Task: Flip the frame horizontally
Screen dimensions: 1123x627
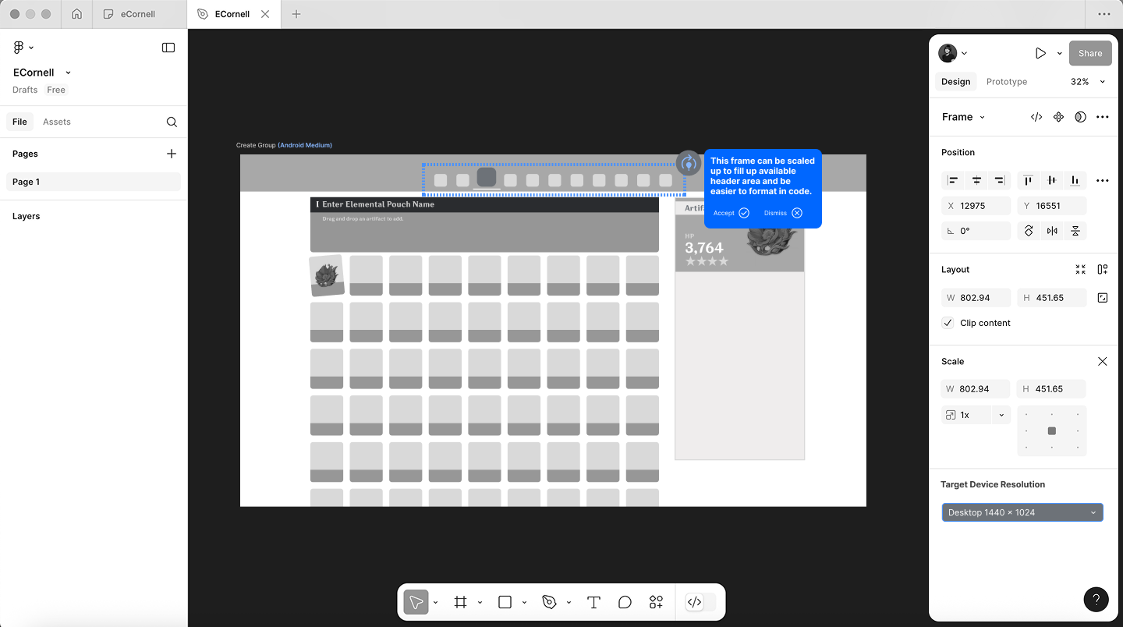Action: pos(1052,231)
